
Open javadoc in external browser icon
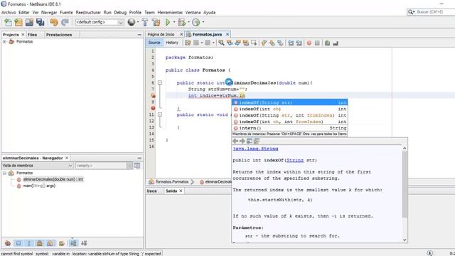tap(250, 141)
